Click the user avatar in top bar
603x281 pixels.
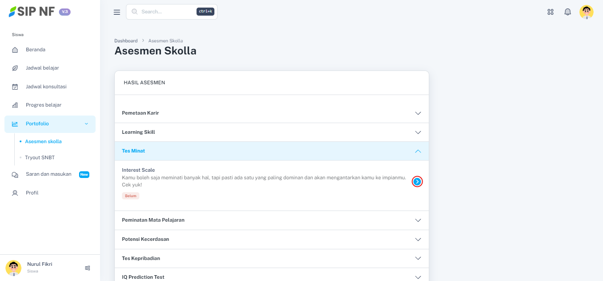(x=586, y=12)
